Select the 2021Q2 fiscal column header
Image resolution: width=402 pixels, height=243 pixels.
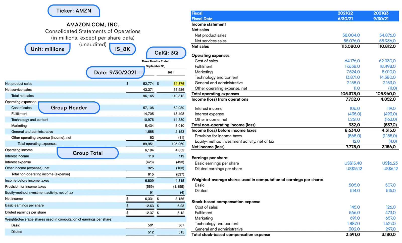tap(345, 13)
